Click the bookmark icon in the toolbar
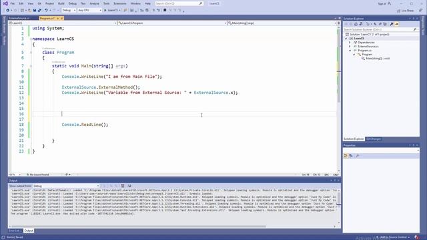Viewport: 427px width, 240px height. point(165,10)
